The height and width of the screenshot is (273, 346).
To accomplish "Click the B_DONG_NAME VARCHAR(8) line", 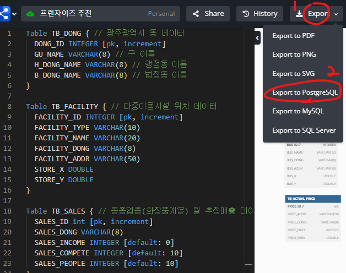I will [111, 75].
